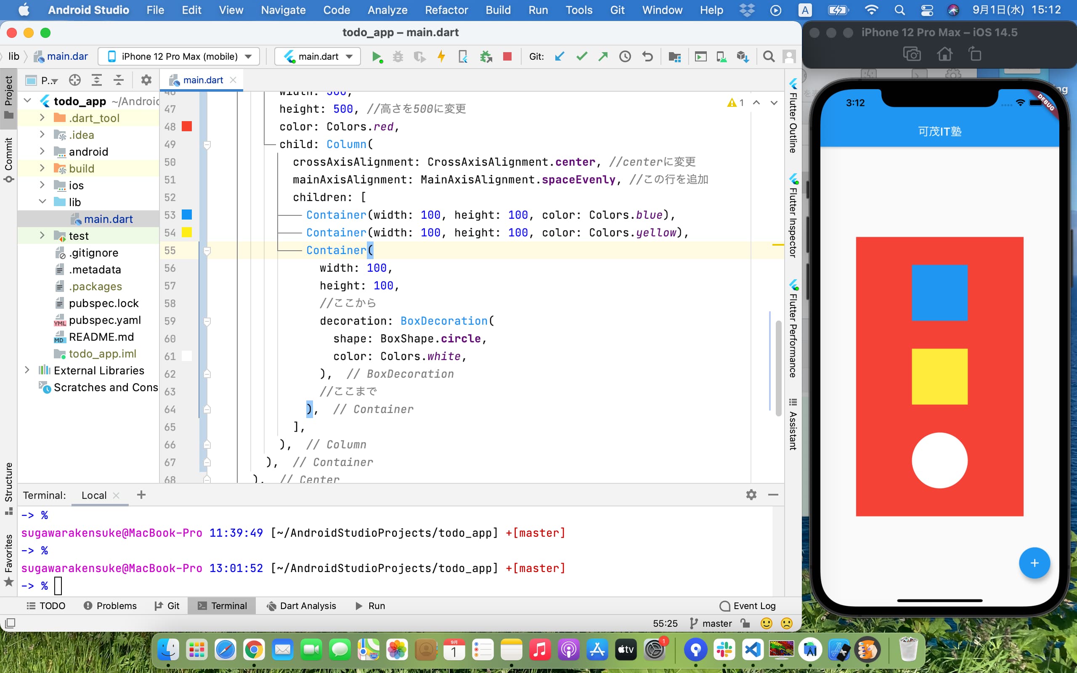1077x673 pixels.
Task: Click Git push arrow icon
Action: [603, 56]
